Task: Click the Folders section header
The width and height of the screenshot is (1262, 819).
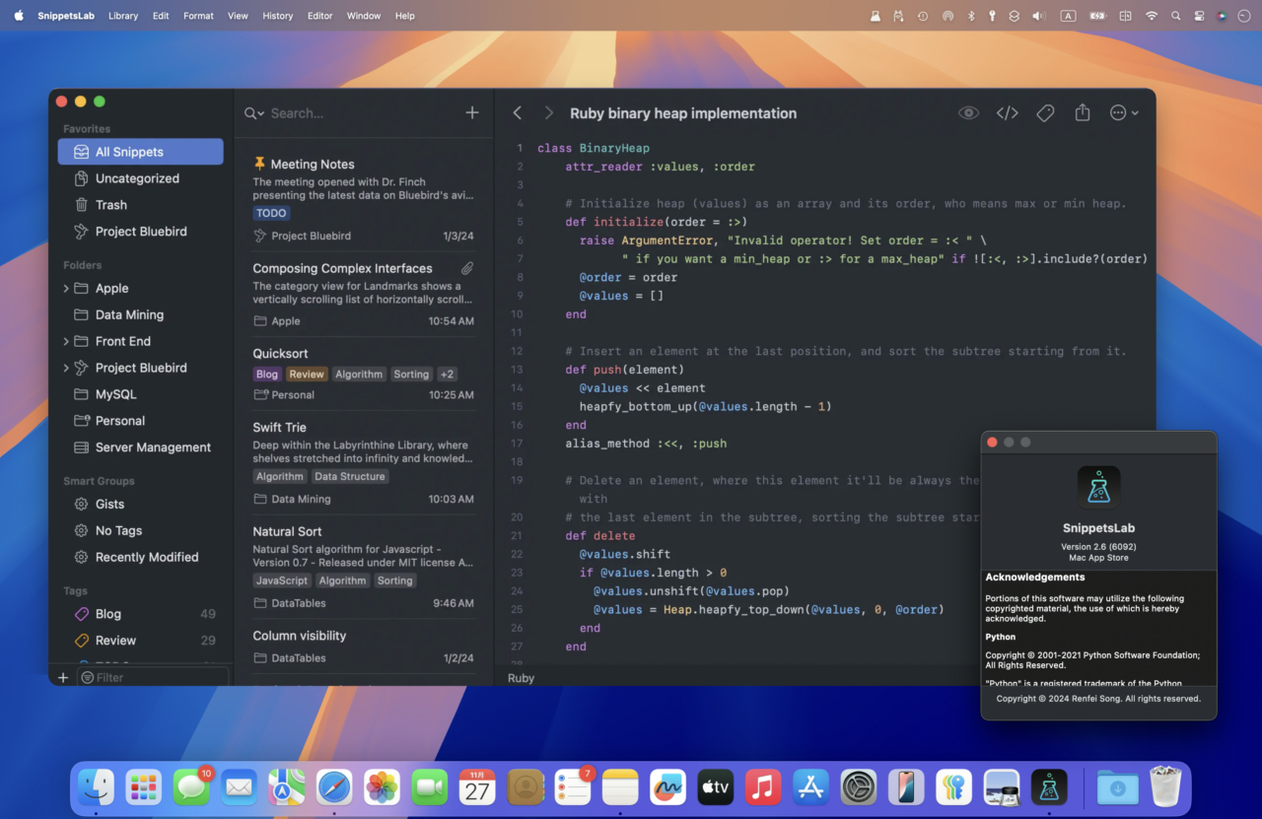Action: click(83, 265)
